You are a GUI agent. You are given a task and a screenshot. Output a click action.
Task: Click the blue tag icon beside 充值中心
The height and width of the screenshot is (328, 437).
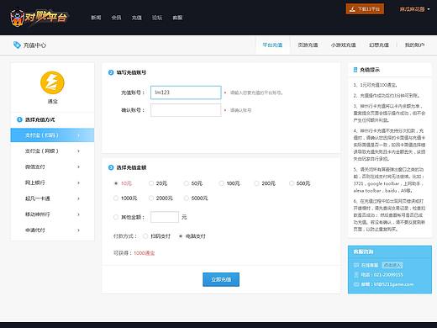point(17,45)
